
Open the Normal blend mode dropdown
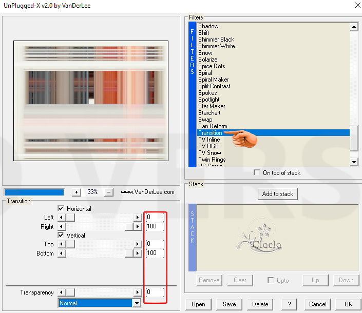tap(137, 303)
